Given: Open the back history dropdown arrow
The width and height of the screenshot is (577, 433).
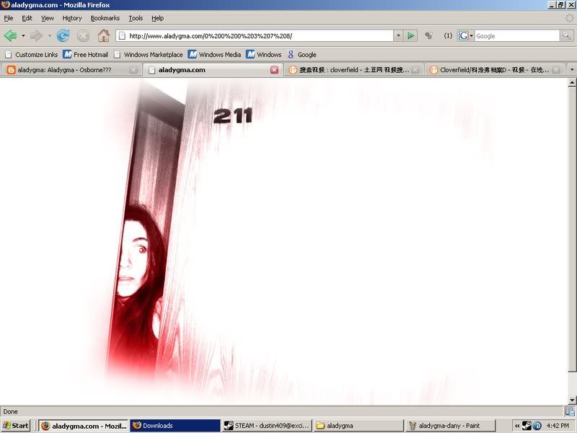Looking at the screenshot, I should click(23, 35).
